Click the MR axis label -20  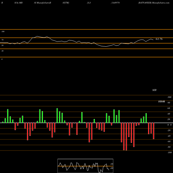169,130
